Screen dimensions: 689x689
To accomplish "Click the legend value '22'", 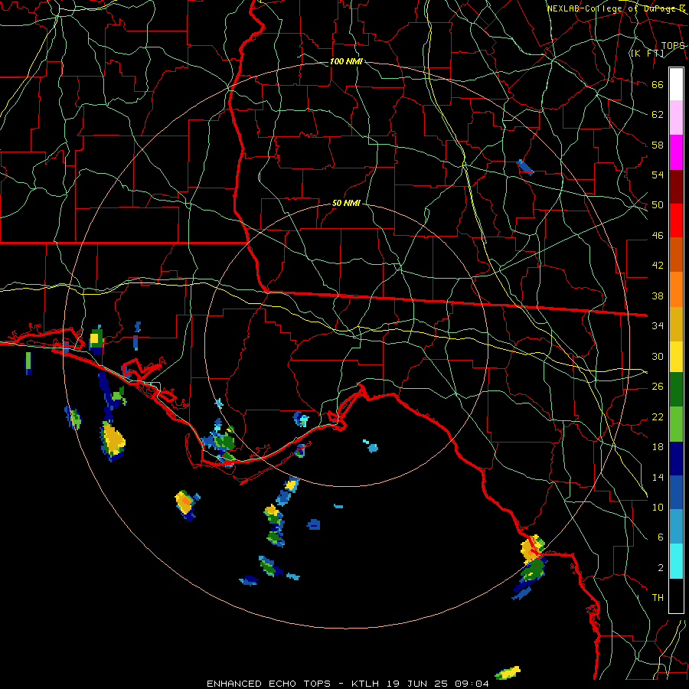I will click(x=658, y=416).
